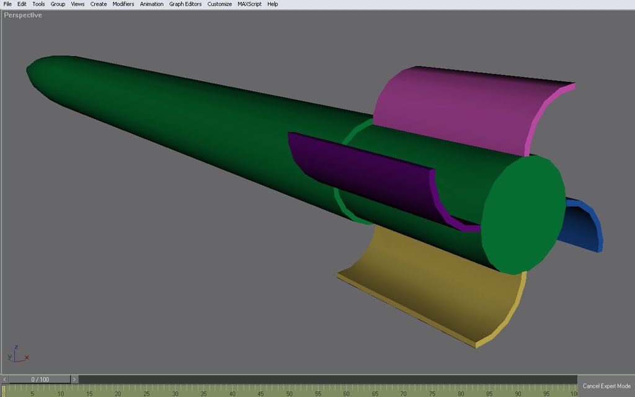
Task: Step time slider back with left arrow
Action: [5, 380]
